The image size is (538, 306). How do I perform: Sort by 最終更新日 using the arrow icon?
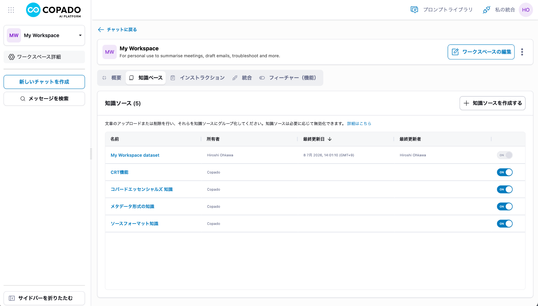(x=330, y=139)
